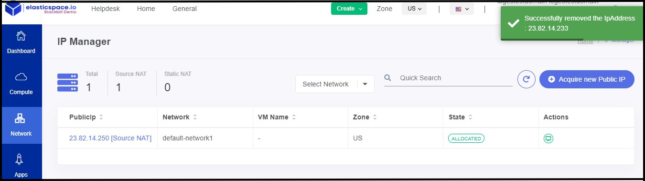Sort by VM Name column arrows
This screenshot has height=181, width=645.
point(294,117)
